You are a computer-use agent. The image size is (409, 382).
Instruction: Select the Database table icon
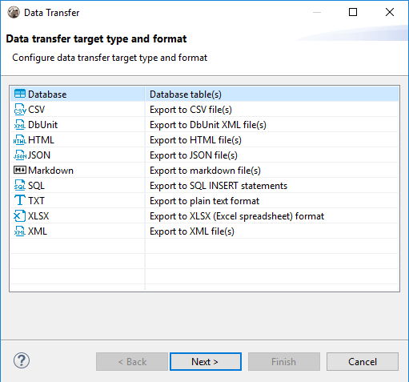(x=20, y=94)
